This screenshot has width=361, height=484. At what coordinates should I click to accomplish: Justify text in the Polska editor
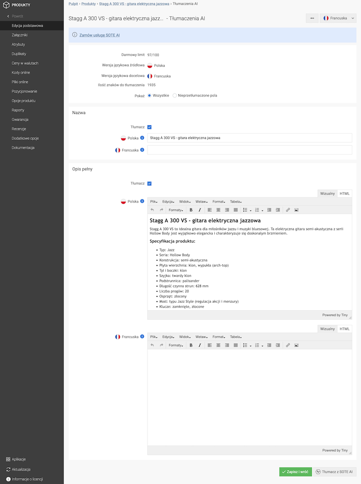coord(236,210)
